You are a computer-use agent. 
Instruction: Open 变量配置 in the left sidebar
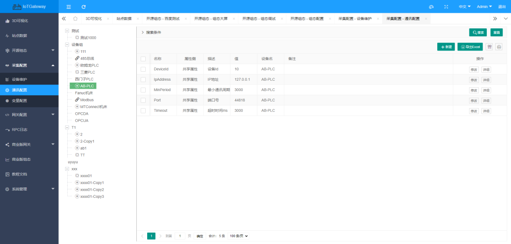tap(19, 101)
